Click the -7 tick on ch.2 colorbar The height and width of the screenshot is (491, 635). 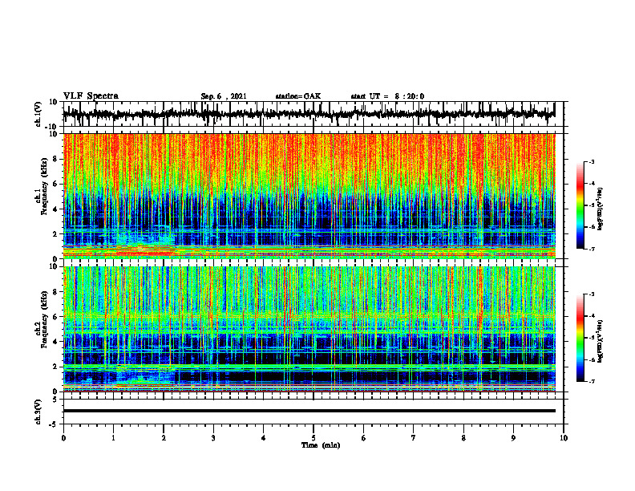coord(591,382)
